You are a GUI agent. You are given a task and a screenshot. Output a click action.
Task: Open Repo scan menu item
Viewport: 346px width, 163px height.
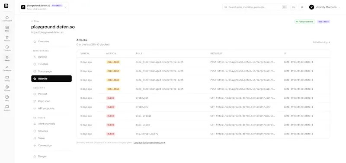pyautogui.click(x=51, y=101)
